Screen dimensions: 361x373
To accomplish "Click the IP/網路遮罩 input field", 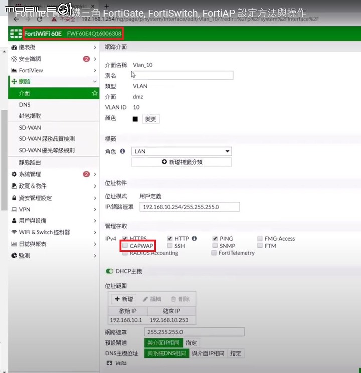I will (190, 207).
